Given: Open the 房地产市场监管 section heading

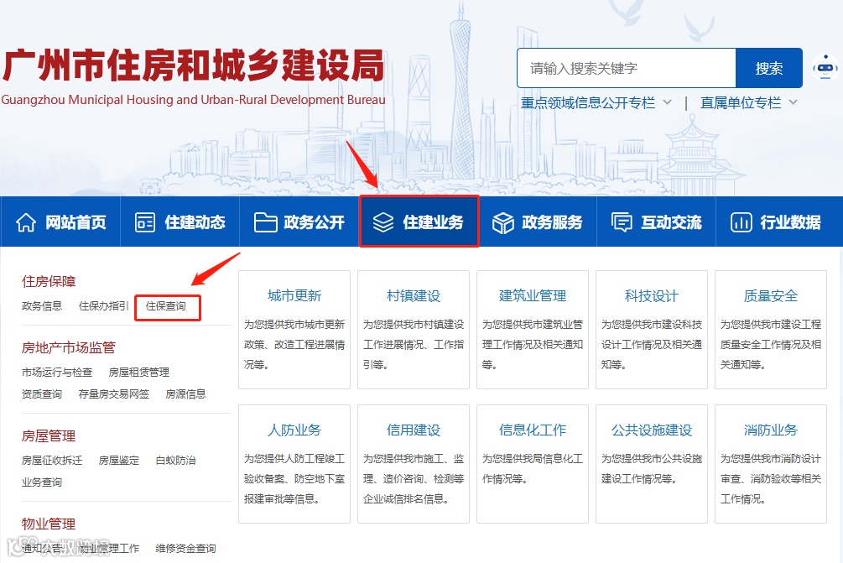Looking at the screenshot, I should click(68, 348).
